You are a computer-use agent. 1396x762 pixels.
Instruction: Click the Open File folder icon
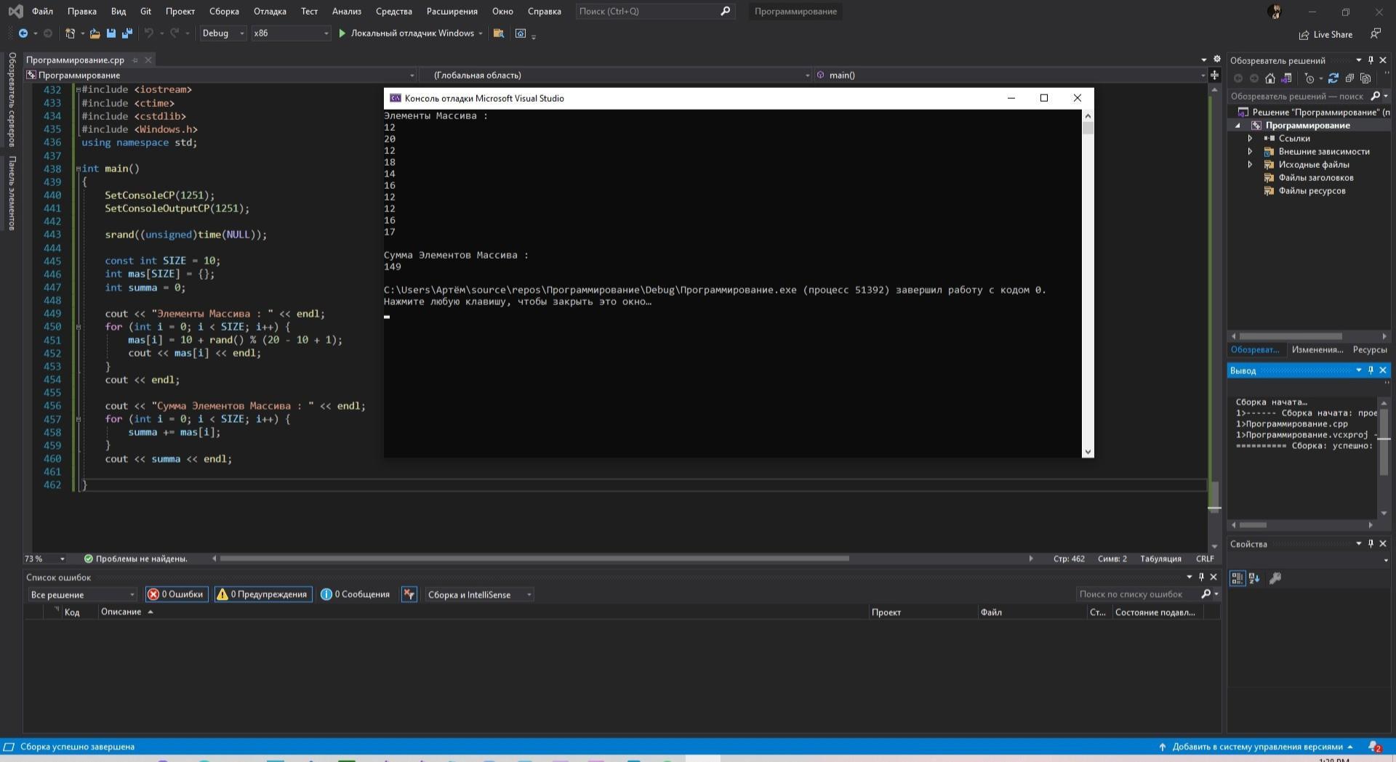[x=95, y=33]
